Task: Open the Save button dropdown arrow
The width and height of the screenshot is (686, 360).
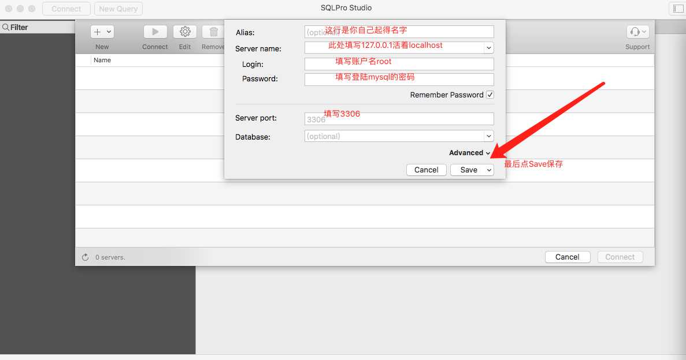Action: (489, 170)
